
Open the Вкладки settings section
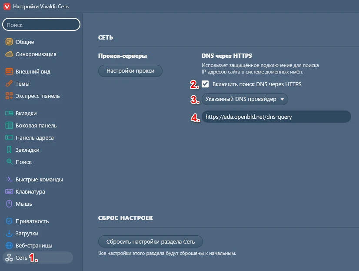pos(26,114)
